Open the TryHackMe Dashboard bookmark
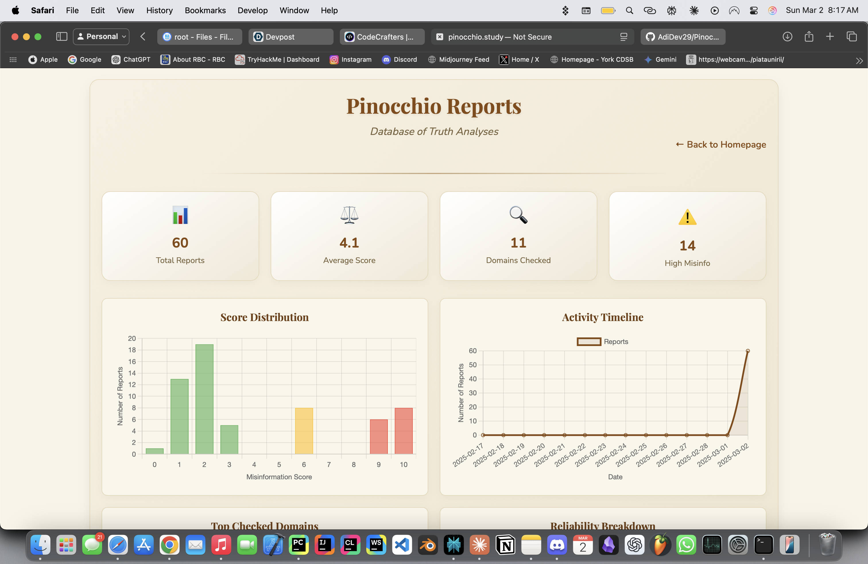The height and width of the screenshot is (564, 868). pos(277,59)
